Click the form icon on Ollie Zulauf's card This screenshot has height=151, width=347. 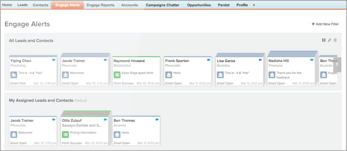click(x=65, y=134)
